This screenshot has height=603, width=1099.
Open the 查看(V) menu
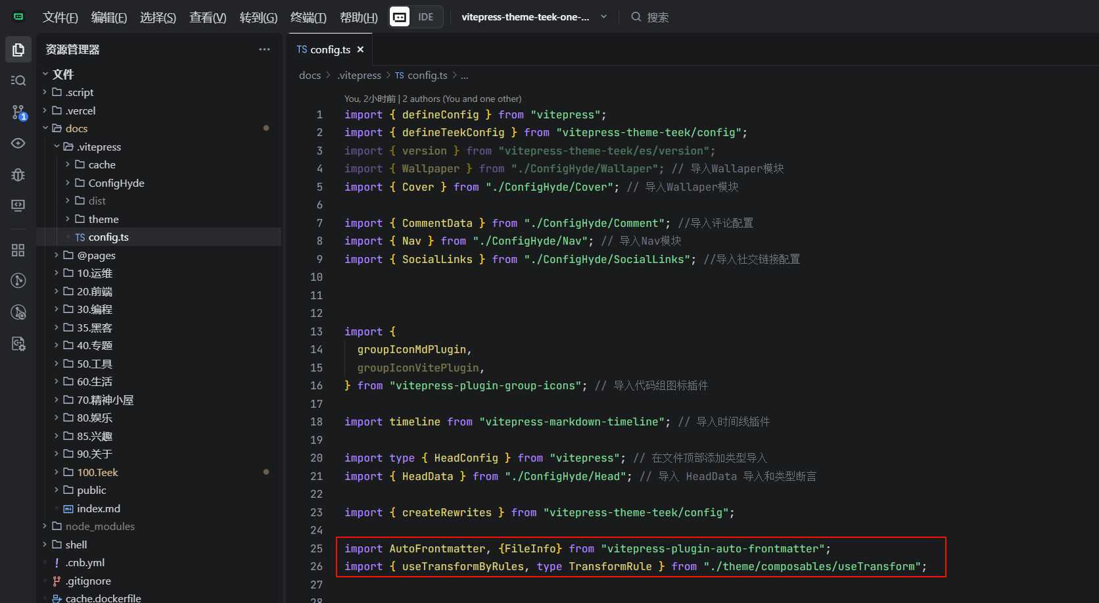208,17
